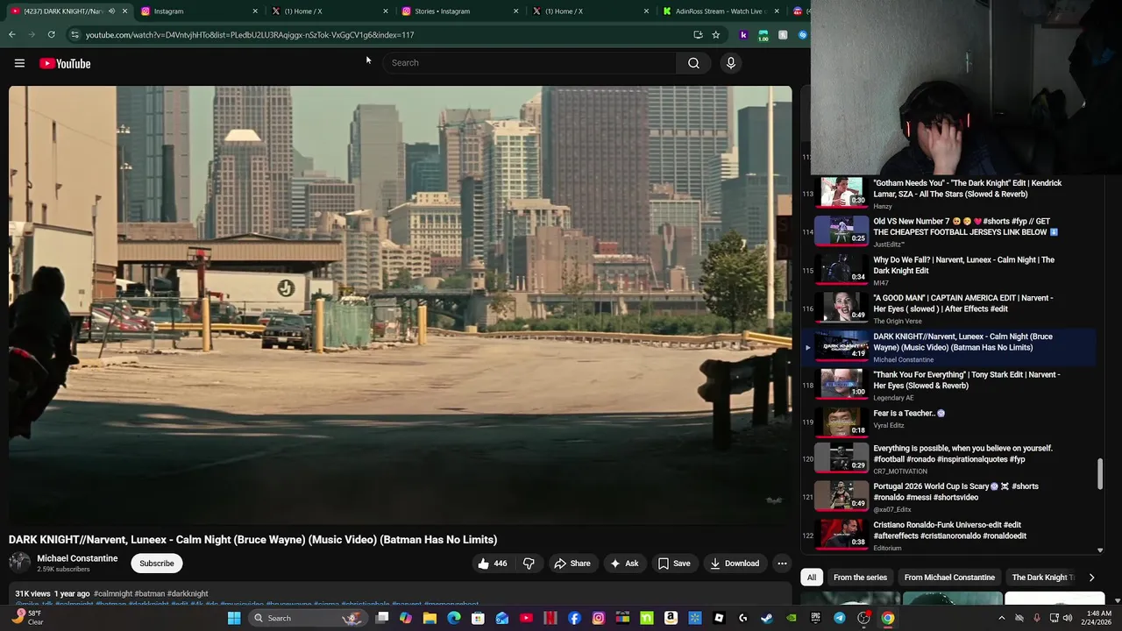
Task: Open Fear Is a Teacher thumbnail
Action: coord(841,422)
